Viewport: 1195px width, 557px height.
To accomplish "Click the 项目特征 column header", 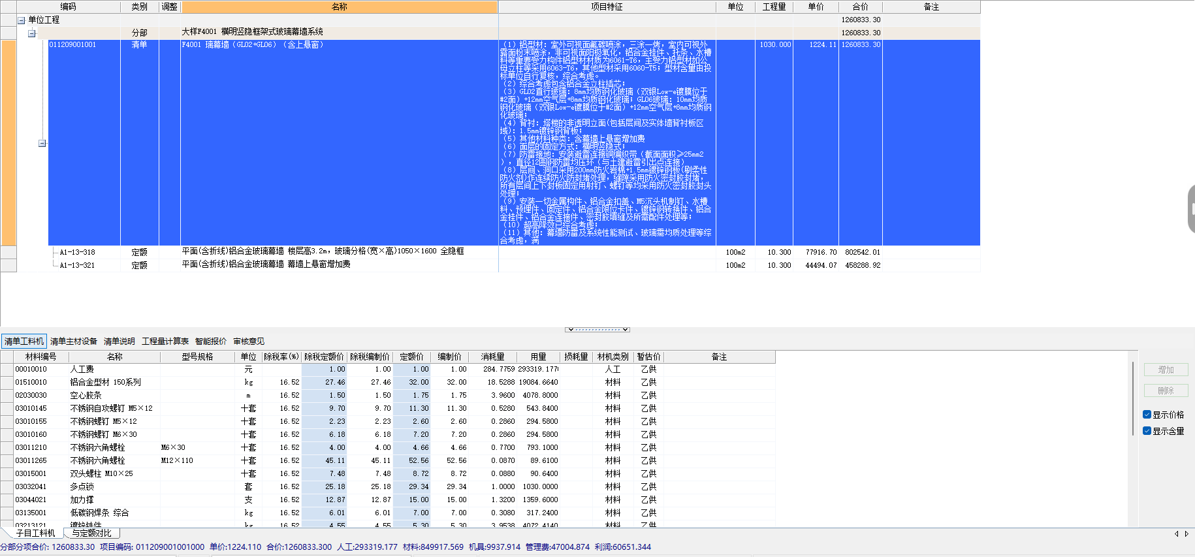I will click(x=607, y=7).
